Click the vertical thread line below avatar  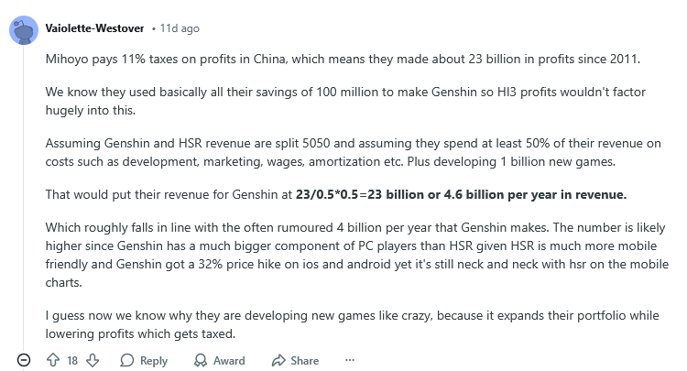24,197
